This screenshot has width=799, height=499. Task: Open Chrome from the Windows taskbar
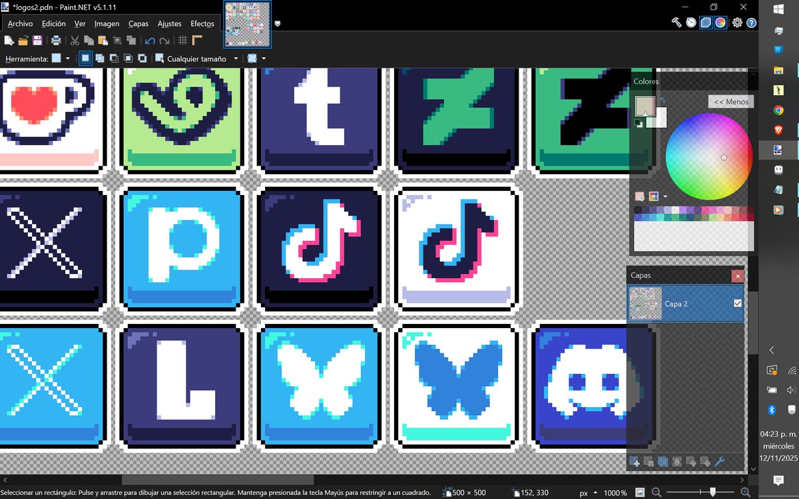(778, 110)
